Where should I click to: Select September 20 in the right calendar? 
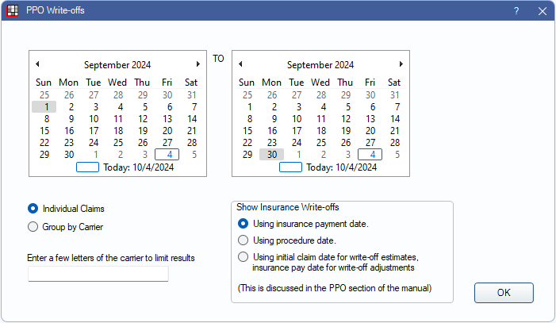pos(370,131)
